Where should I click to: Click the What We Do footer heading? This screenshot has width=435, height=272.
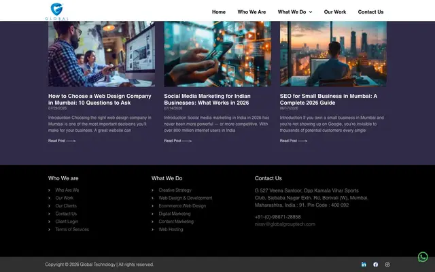[x=167, y=178]
